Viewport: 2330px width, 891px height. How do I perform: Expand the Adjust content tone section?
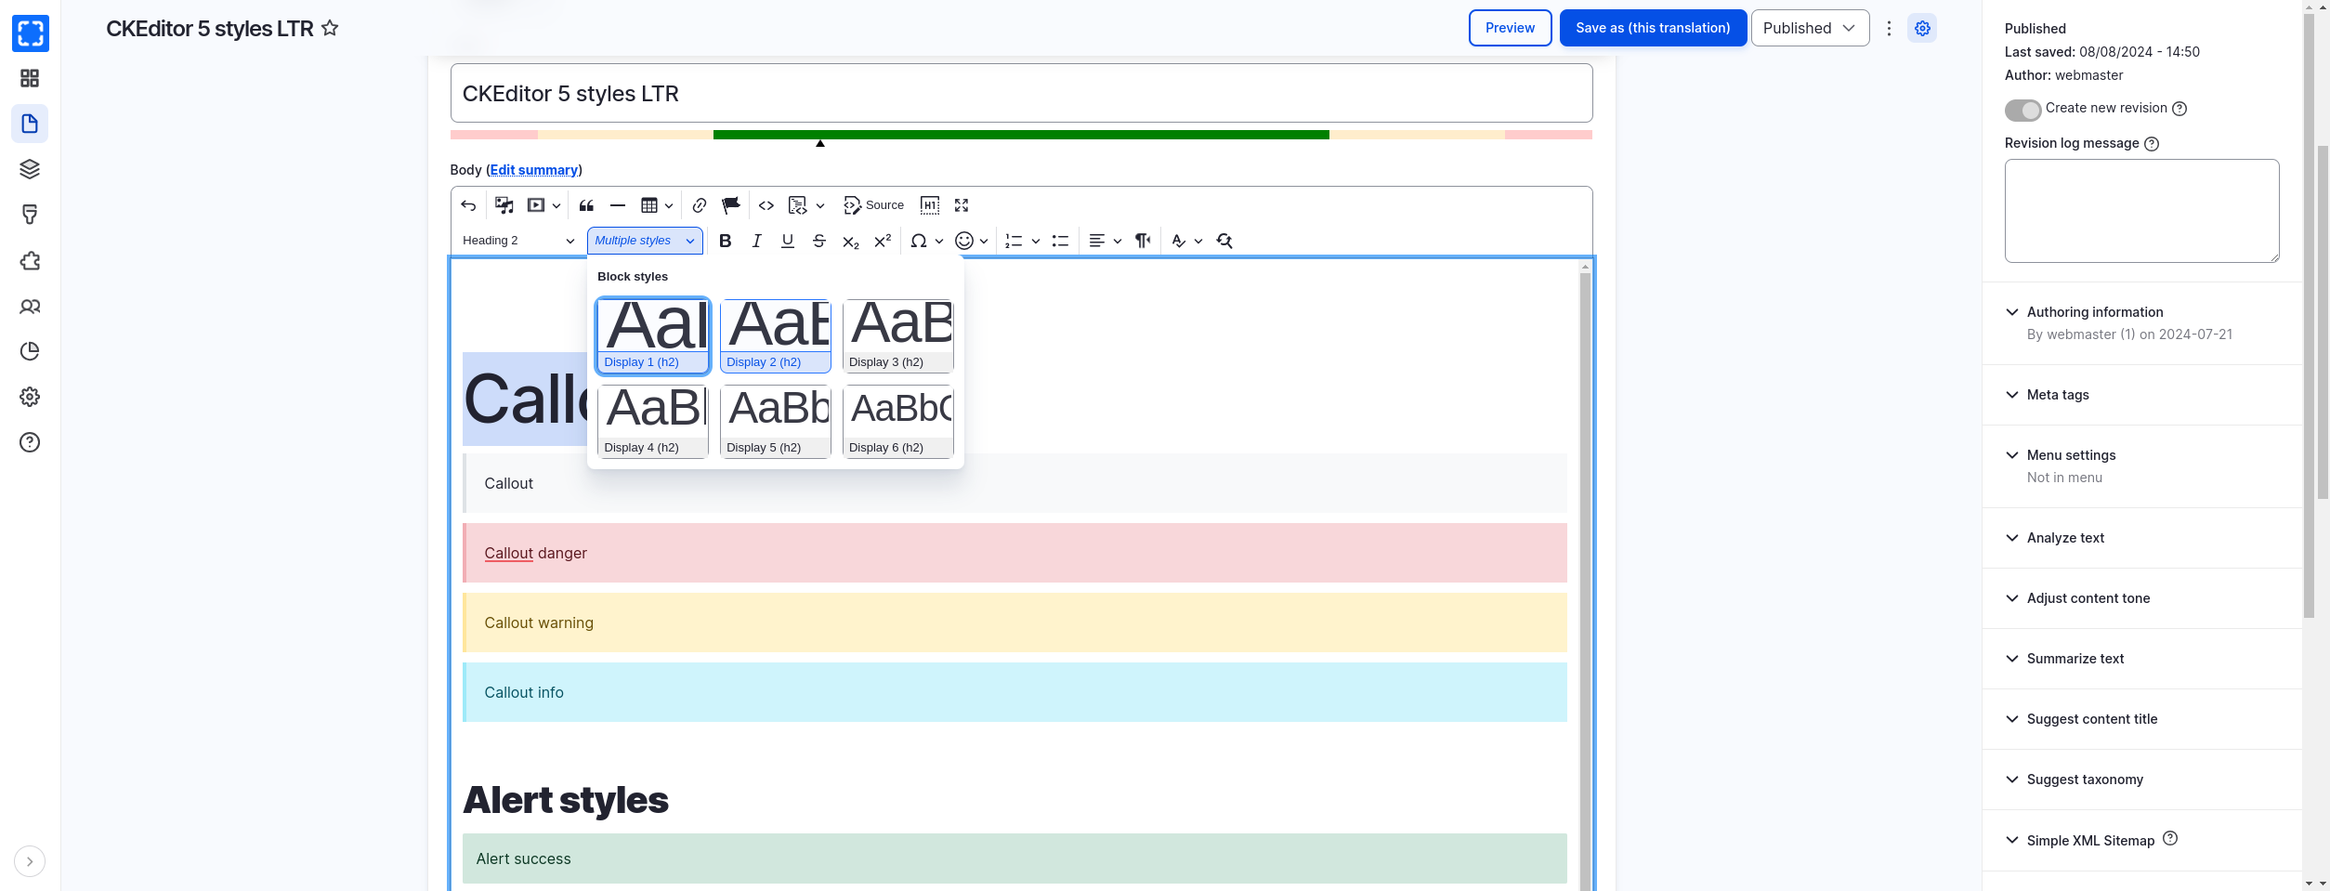(x=2088, y=598)
